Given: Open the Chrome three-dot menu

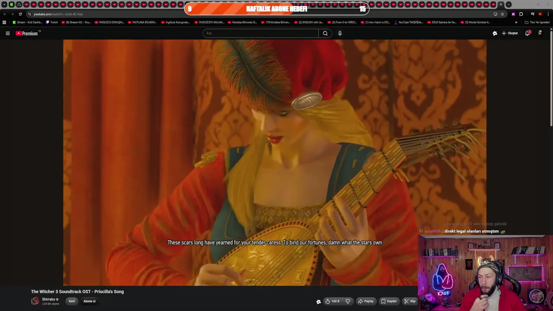Looking at the screenshot, I should 548,14.
